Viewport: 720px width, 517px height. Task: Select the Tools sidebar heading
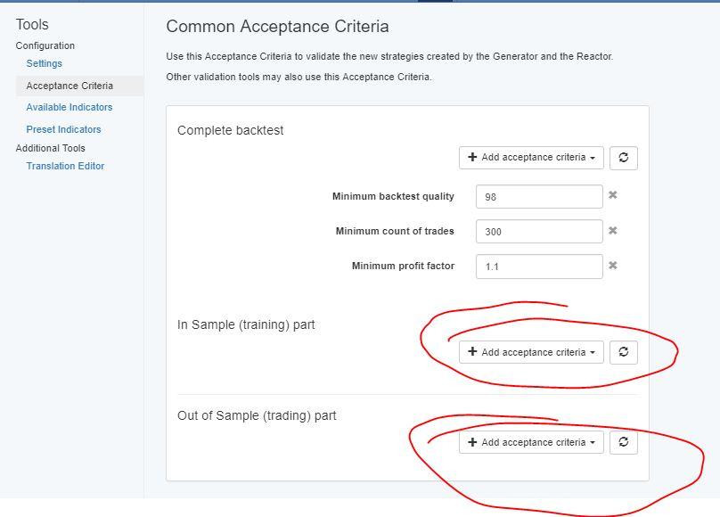click(x=32, y=24)
